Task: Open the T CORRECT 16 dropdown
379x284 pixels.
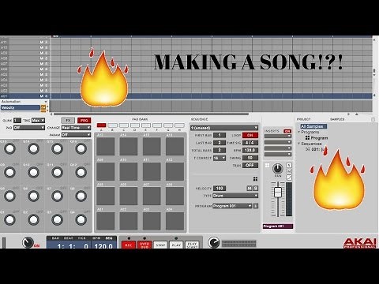Action: pyautogui.click(x=220, y=158)
